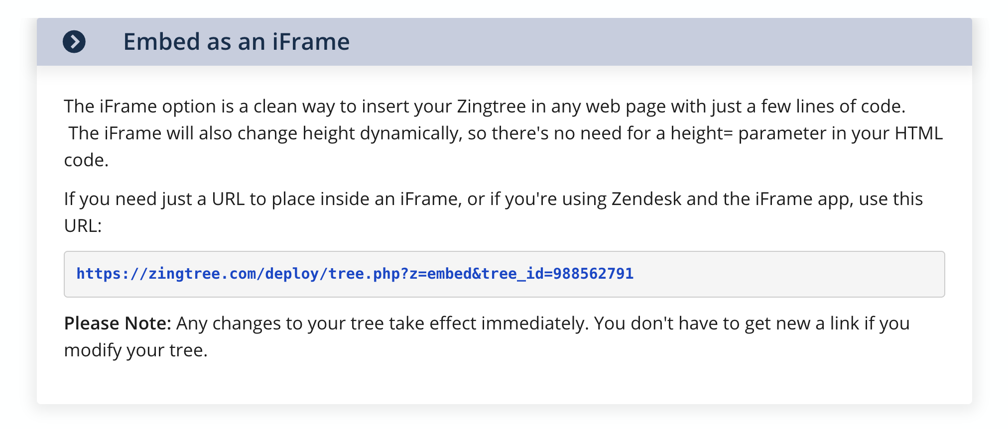1008x429 pixels.
Task: Click the tree_id value 988562791 in the URL
Action: click(594, 273)
